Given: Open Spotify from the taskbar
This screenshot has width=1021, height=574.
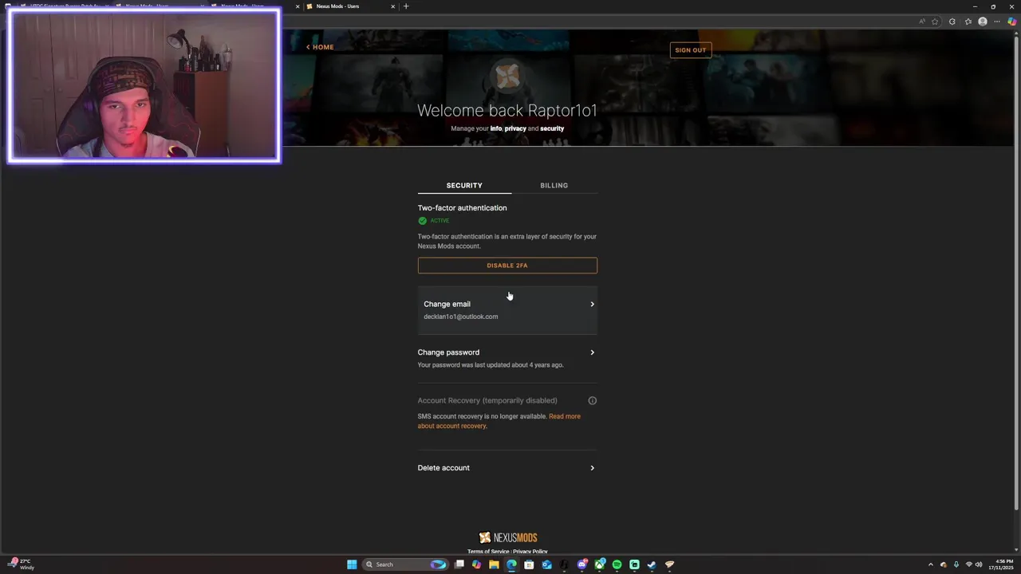Looking at the screenshot, I should [x=617, y=564].
